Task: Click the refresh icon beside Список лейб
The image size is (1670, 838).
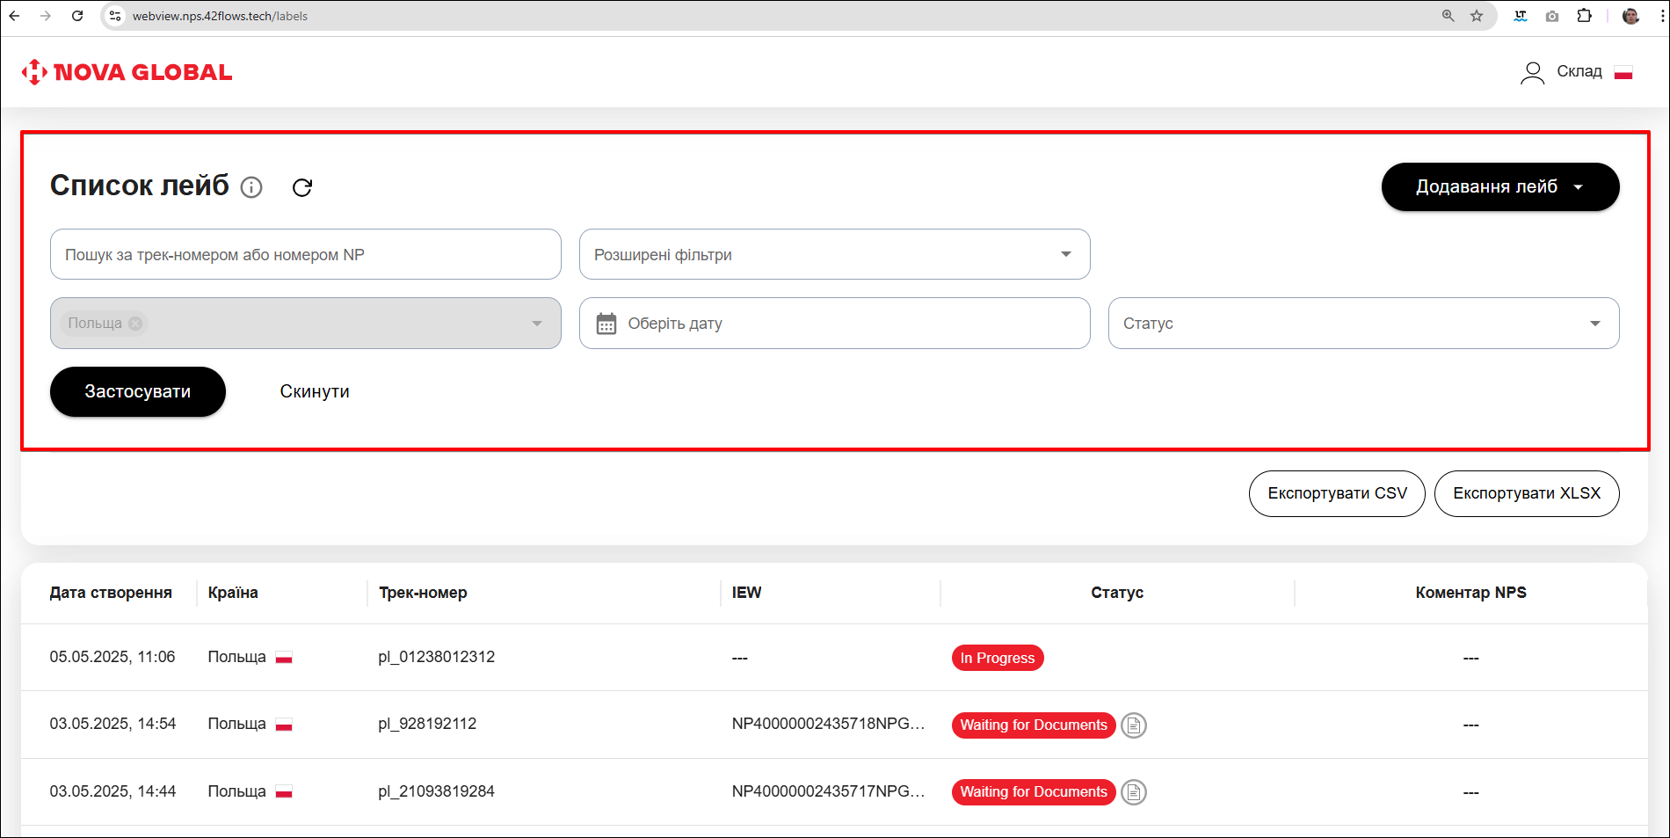Action: pyautogui.click(x=302, y=187)
